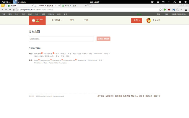Open the needsupply site link
Image resolution: width=189 pixels, height=118 pixels.
(45, 60)
